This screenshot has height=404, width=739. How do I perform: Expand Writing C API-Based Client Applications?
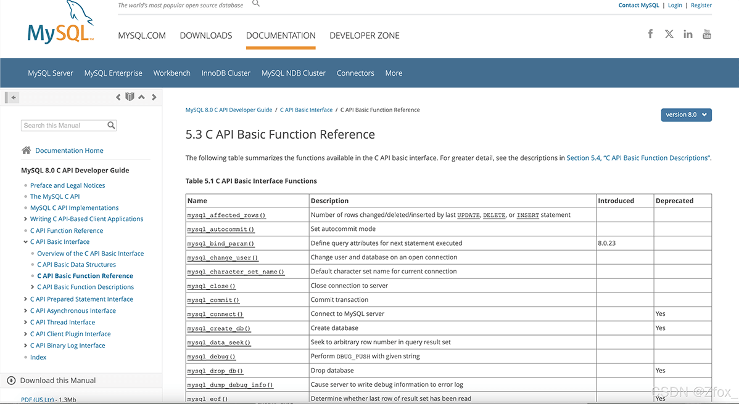(x=25, y=219)
